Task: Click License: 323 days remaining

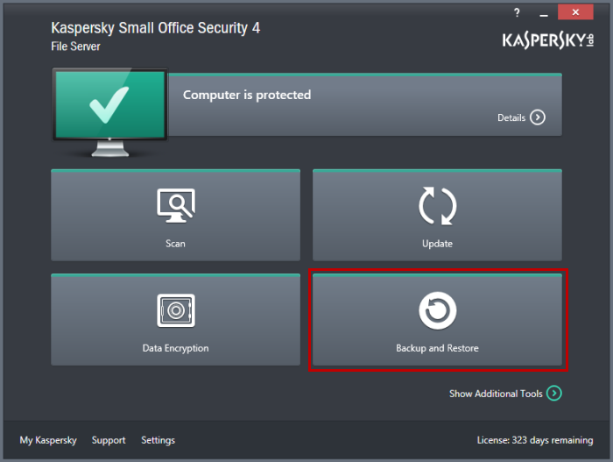Action: coord(535,440)
